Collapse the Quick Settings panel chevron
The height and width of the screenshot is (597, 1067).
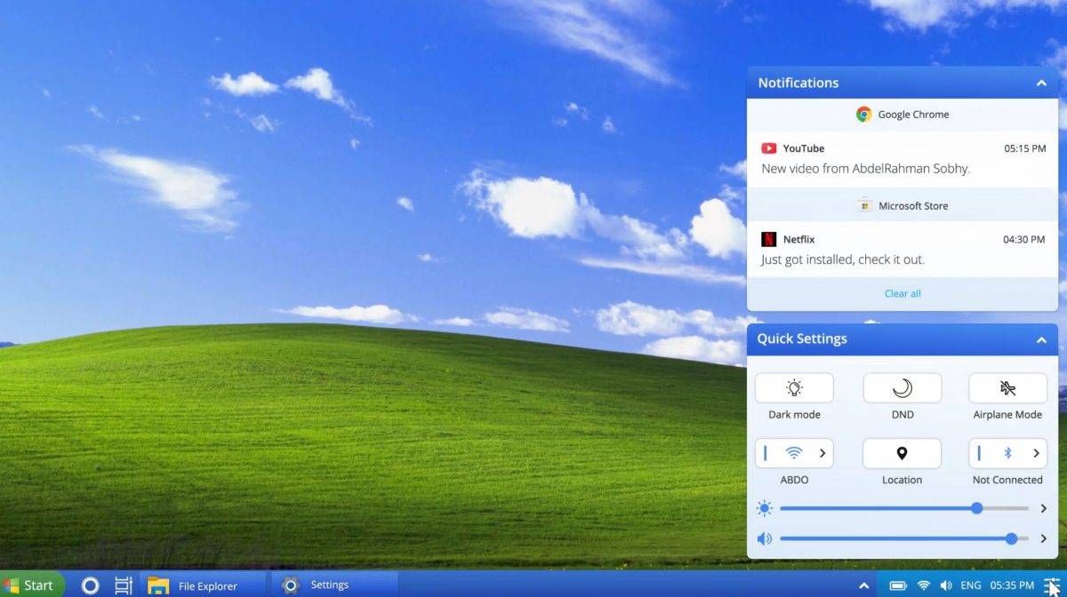(1041, 338)
